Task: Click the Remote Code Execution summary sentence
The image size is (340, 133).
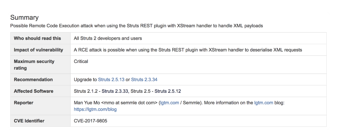Action: click(136, 26)
